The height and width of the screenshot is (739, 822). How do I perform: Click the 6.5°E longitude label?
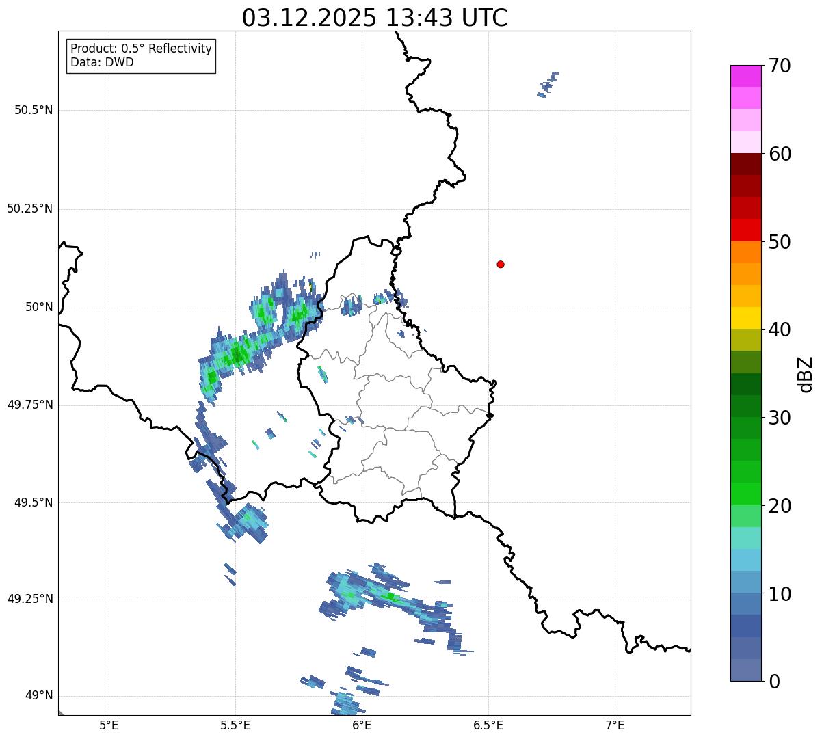click(x=488, y=725)
